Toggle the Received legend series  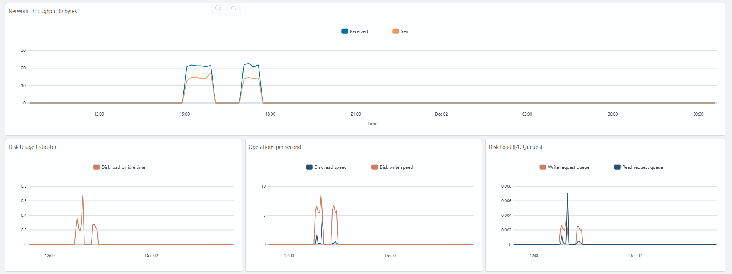coord(354,31)
